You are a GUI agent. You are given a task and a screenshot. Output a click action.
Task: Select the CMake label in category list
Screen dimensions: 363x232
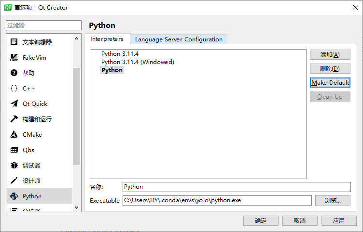[x=32, y=135]
